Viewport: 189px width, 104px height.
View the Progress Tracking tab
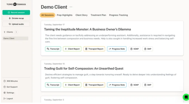(119, 15)
